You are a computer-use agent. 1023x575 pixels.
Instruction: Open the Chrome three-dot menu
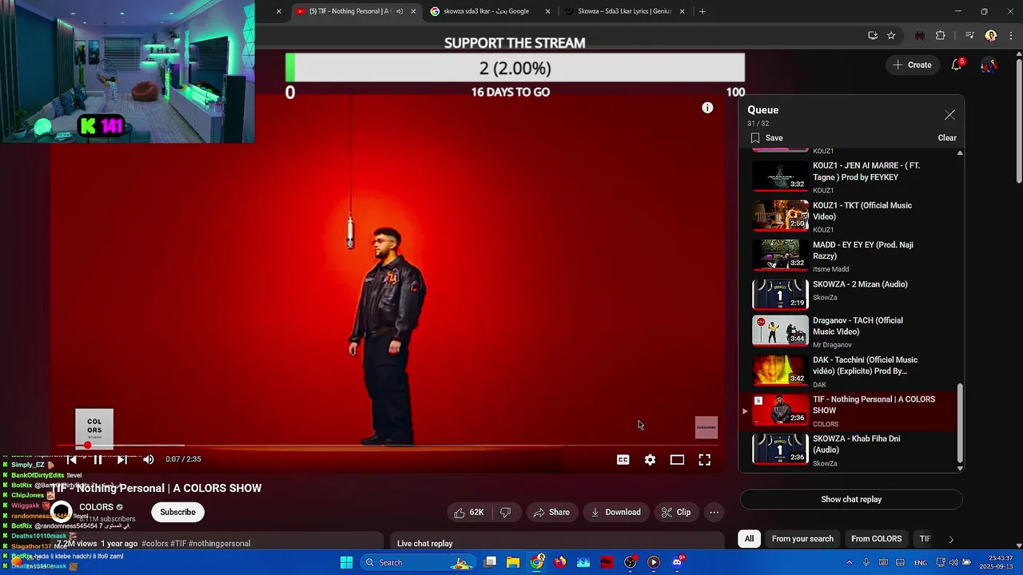[x=1011, y=35]
